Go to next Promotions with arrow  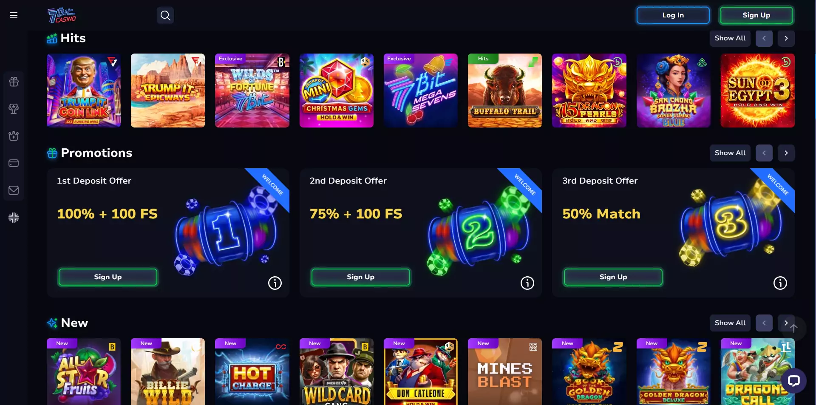tap(786, 153)
